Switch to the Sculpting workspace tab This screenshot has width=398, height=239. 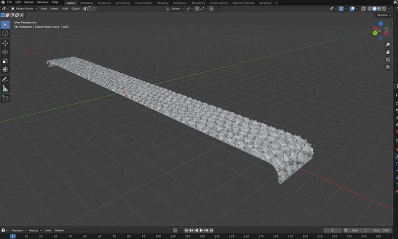point(104,2)
